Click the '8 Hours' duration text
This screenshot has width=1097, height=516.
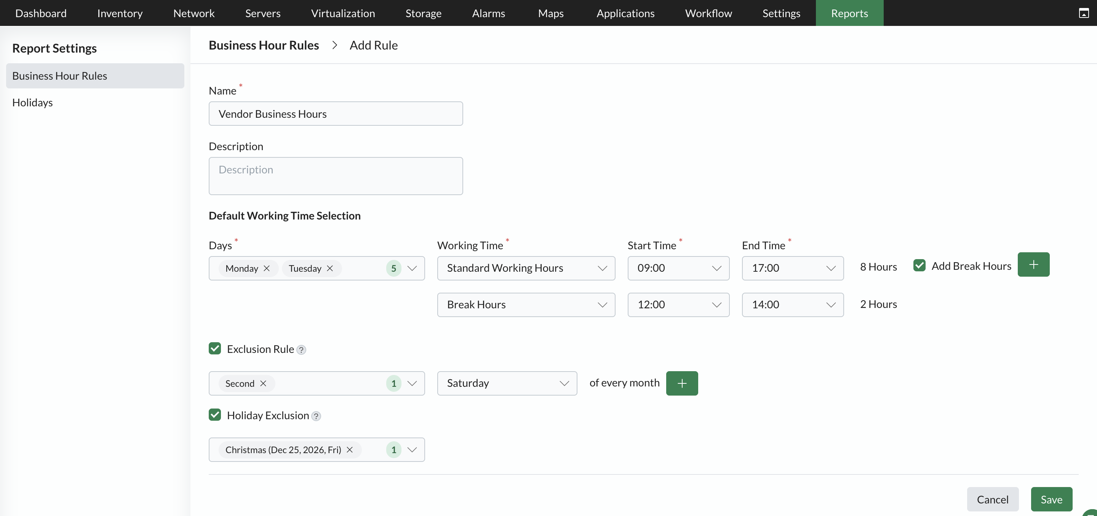tap(878, 267)
